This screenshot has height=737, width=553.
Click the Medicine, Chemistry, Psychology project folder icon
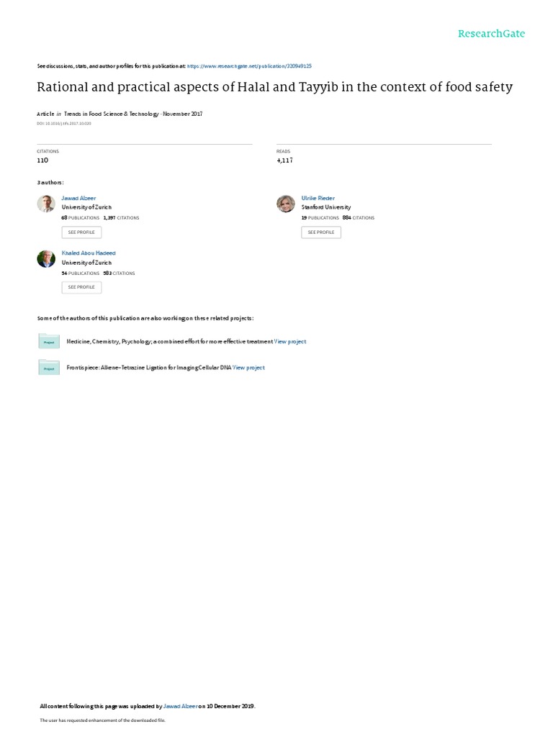(49, 340)
